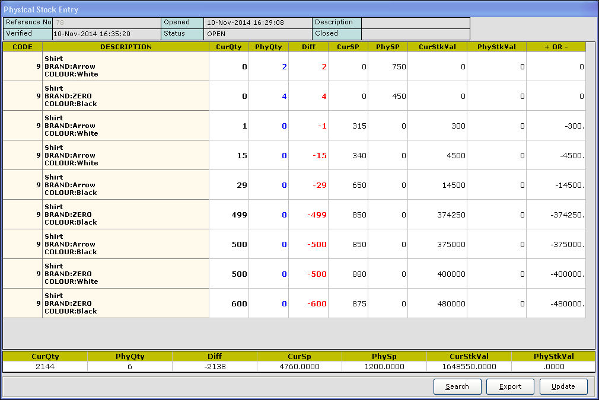Click the Closed date field
This screenshot has height=400, width=599.
click(416, 34)
